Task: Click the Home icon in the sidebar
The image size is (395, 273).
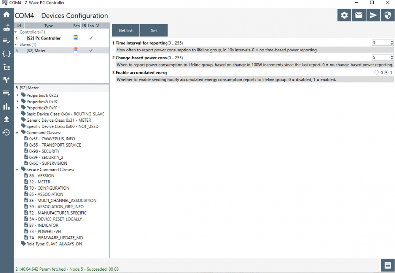Action: tap(6, 15)
